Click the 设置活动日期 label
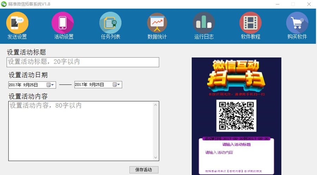This screenshot has height=175, width=317. pos(28,75)
